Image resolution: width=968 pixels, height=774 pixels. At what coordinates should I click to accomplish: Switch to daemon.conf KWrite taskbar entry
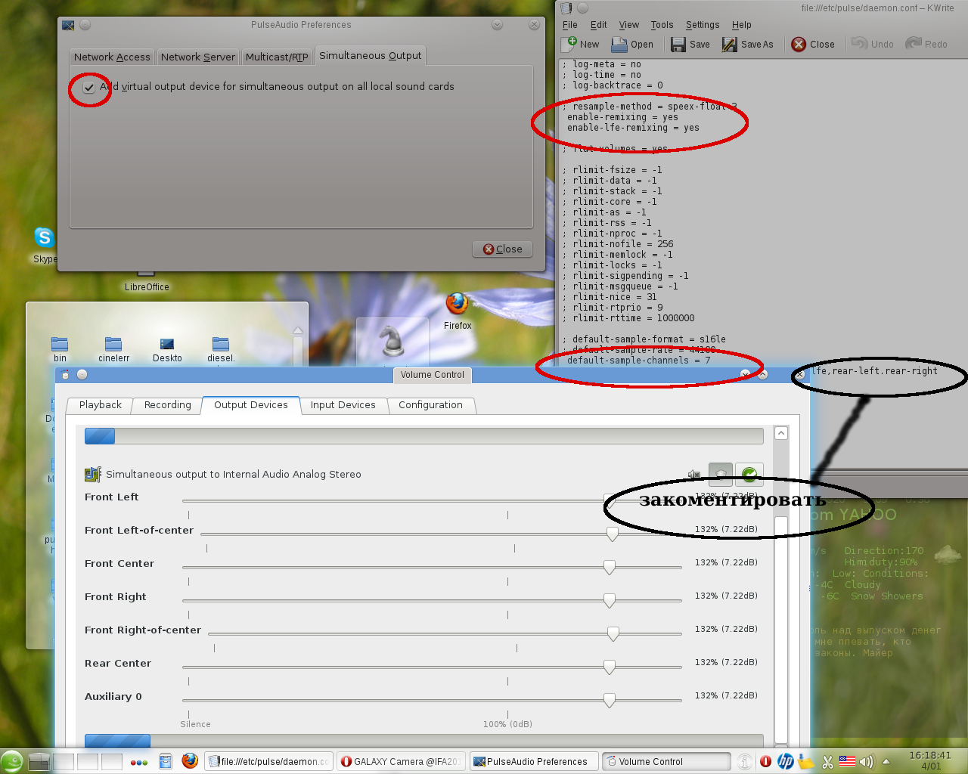tap(268, 761)
